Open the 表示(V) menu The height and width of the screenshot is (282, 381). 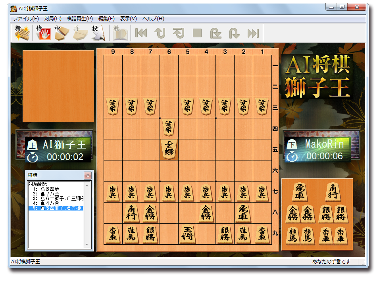pyautogui.click(x=128, y=19)
